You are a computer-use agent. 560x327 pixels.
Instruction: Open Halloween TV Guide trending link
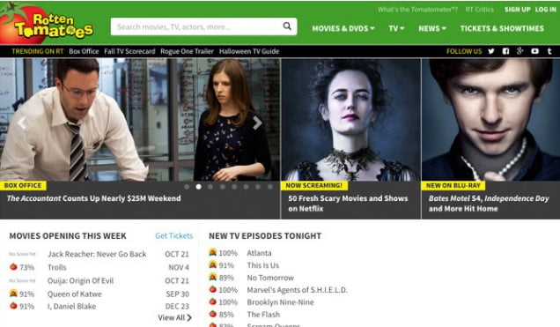tap(249, 51)
